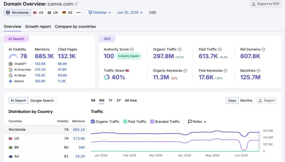This screenshot has height=162, width=285.
Task: Click the chart Export button
Action: [267, 101]
